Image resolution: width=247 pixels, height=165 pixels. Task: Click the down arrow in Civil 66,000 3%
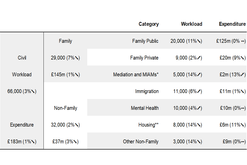[x=33, y=92]
